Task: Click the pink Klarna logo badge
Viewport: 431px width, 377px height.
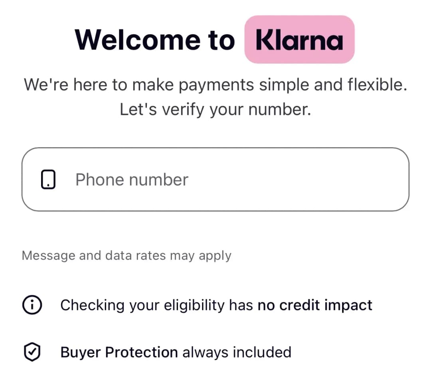Action: (x=299, y=39)
